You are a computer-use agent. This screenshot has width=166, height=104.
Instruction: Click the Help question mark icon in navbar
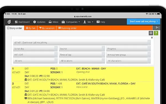[98, 22]
